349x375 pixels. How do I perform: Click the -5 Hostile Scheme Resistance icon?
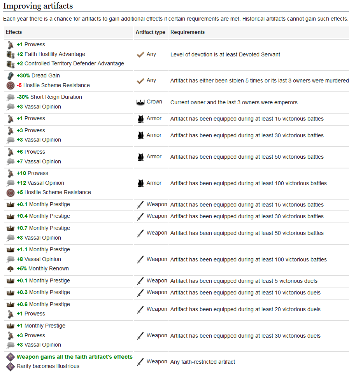(x=11, y=85)
